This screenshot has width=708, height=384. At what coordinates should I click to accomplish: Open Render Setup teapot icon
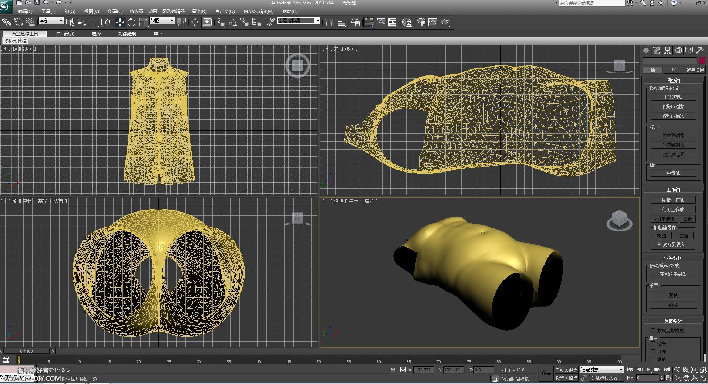421,22
